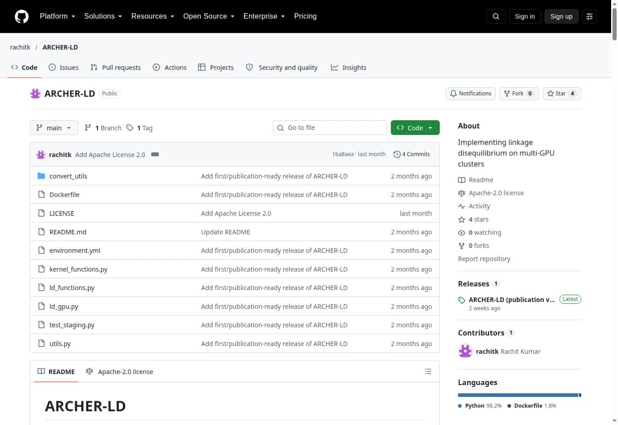Switch to the Actions tab
Screen dimensions: 618x425
[x=170, y=67]
